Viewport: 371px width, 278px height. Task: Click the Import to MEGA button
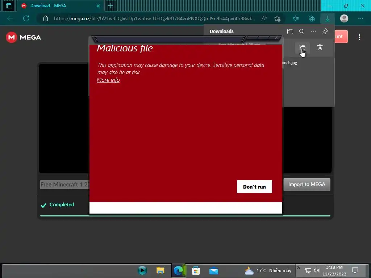pyautogui.click(x=307, y=184)
